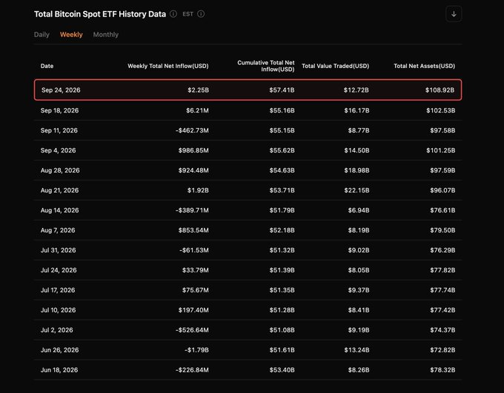Screen dimensions: 504x393
Task: Click the Sep 24, 2026 date cell
Action: (x=61, y=90)
